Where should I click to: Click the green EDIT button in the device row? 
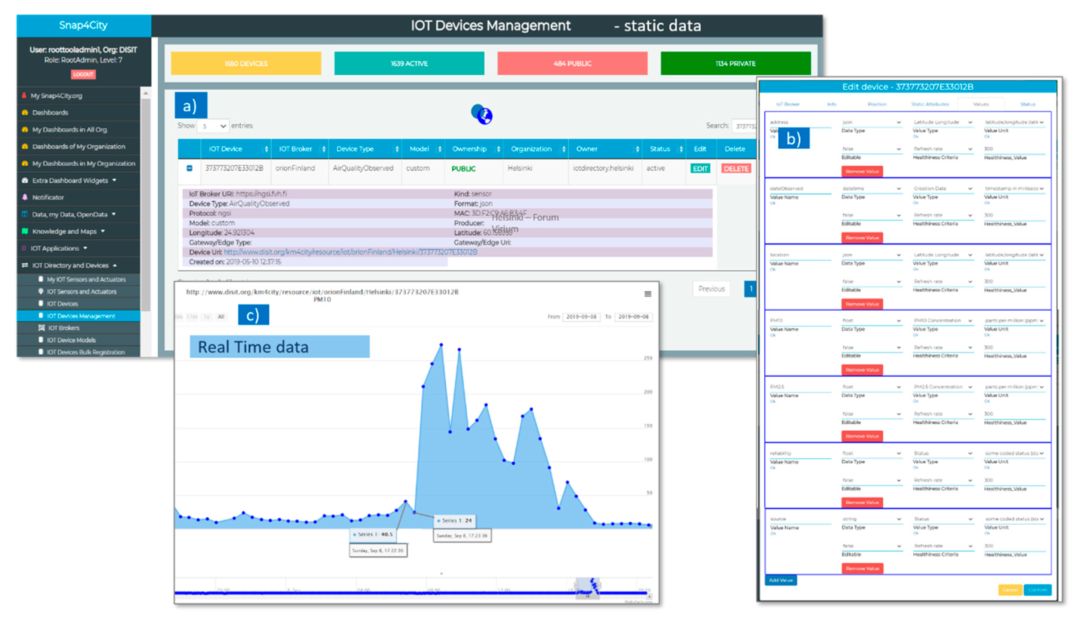point(700,168)
